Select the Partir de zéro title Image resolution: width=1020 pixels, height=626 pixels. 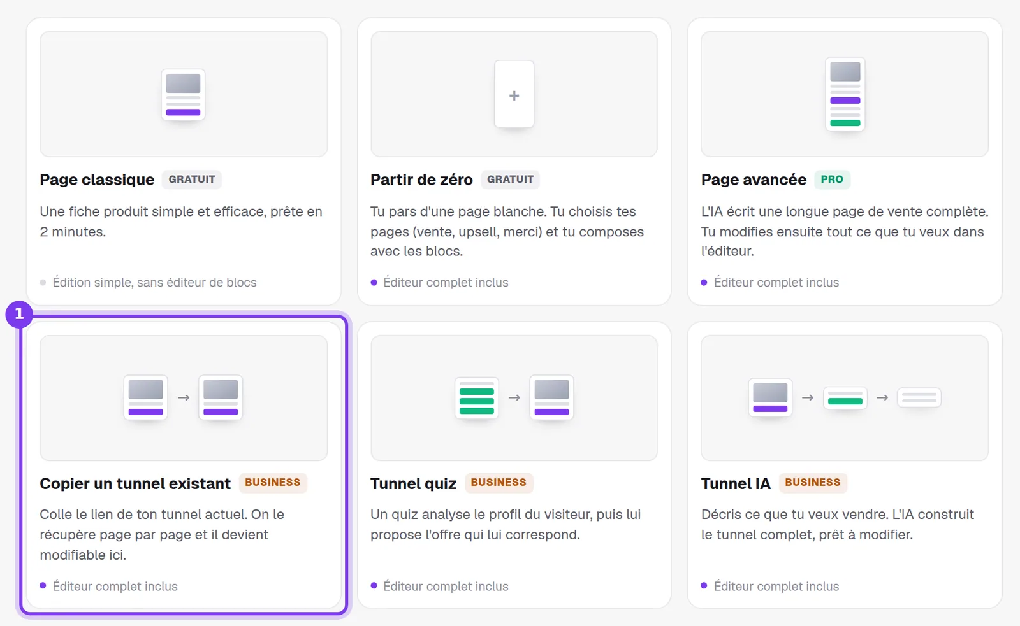(421, 180)
